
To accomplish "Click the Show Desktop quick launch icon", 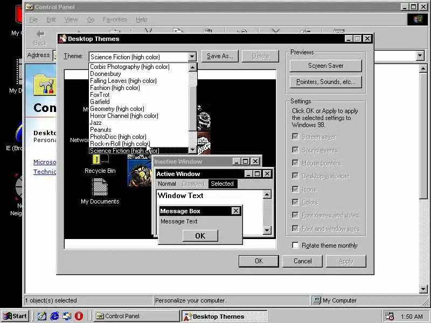I will pos(42,316).
